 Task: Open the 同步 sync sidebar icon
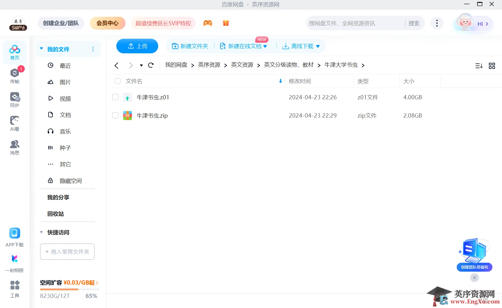(15, 100)
